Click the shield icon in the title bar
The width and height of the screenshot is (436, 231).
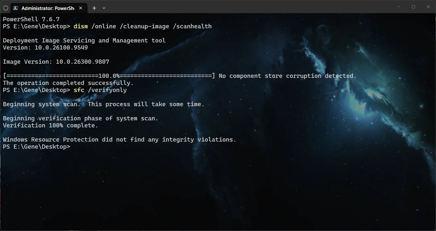6,8
